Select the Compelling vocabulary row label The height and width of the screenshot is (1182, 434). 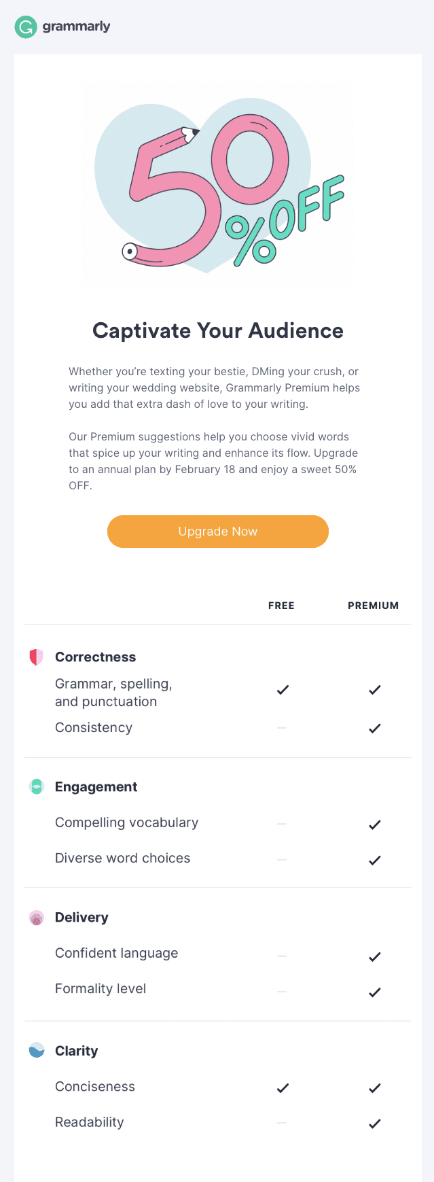[x=126, y=822]
